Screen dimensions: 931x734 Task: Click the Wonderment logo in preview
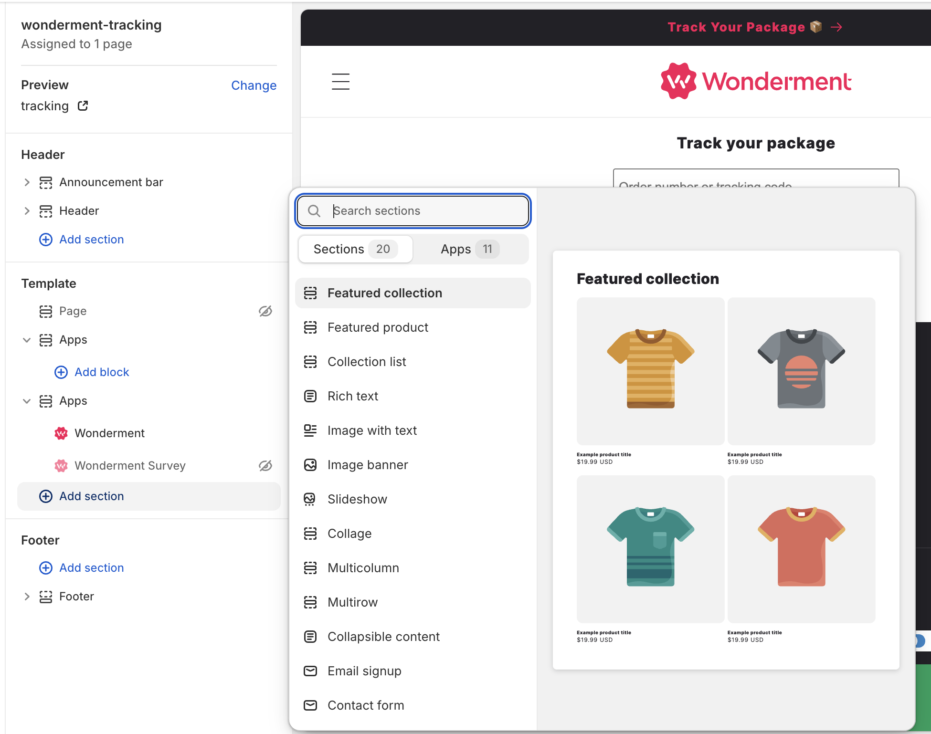tap(756, 81)
